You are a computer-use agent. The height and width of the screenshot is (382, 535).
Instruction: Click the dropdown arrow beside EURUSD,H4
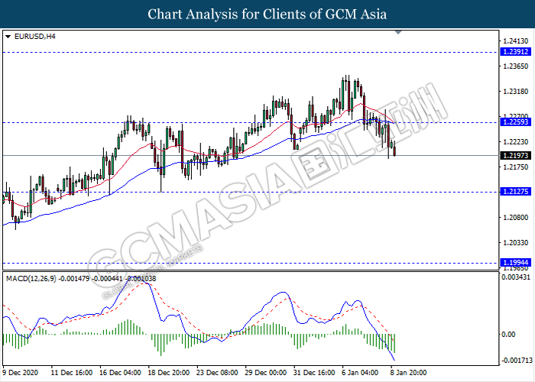[x=8, y=36]
